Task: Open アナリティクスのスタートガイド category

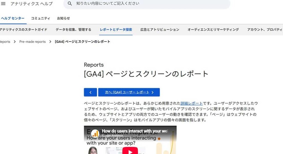Action: [23, 30]
